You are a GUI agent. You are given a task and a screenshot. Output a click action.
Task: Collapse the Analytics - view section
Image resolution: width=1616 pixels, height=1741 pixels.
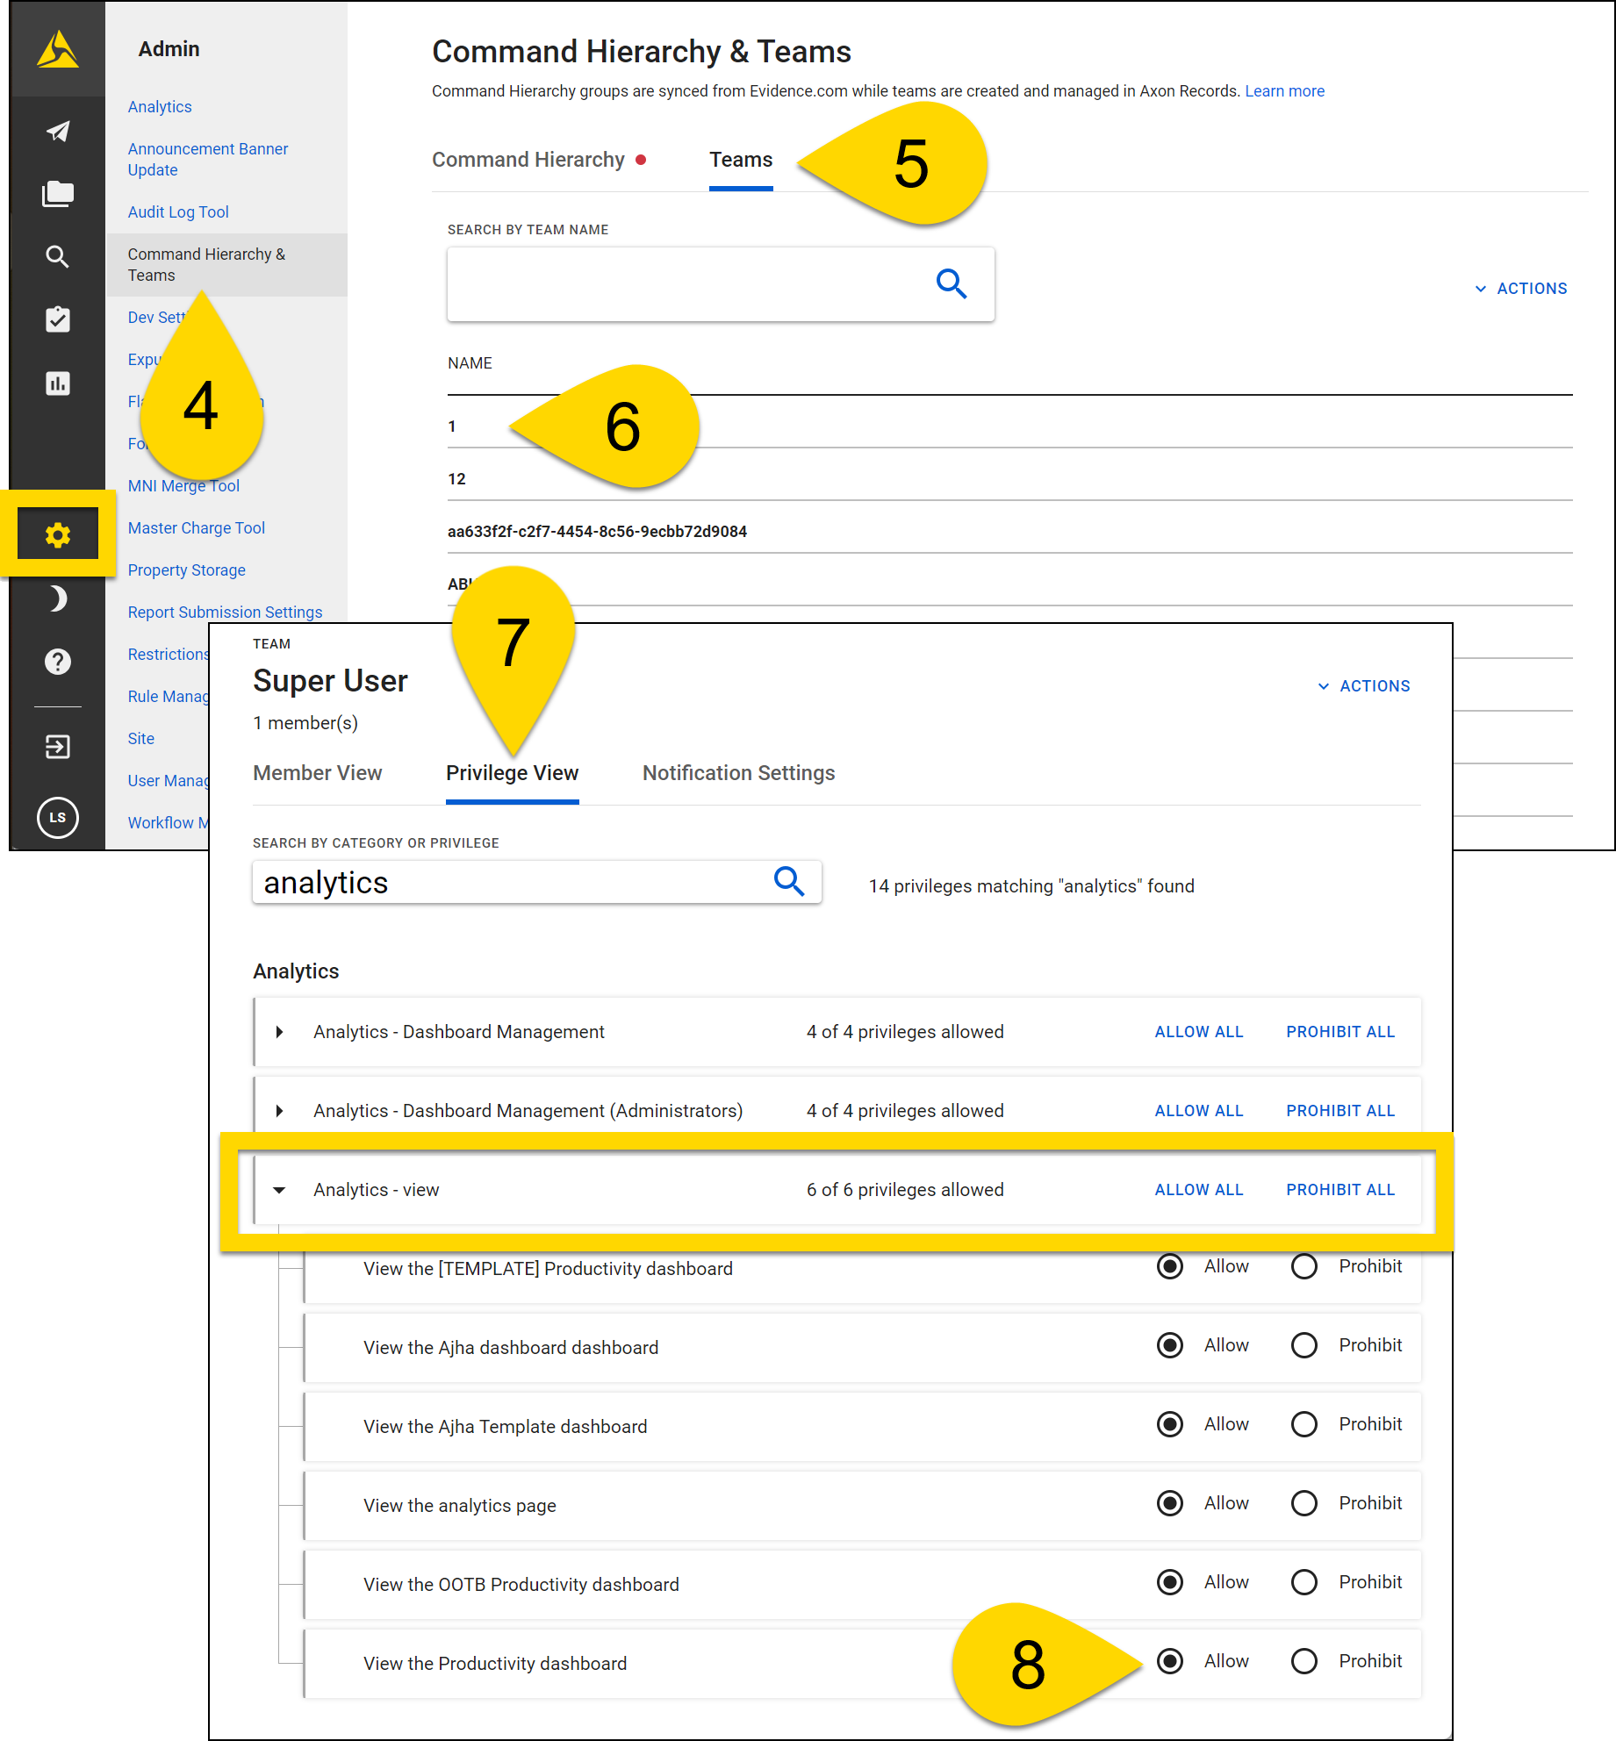279,1190
